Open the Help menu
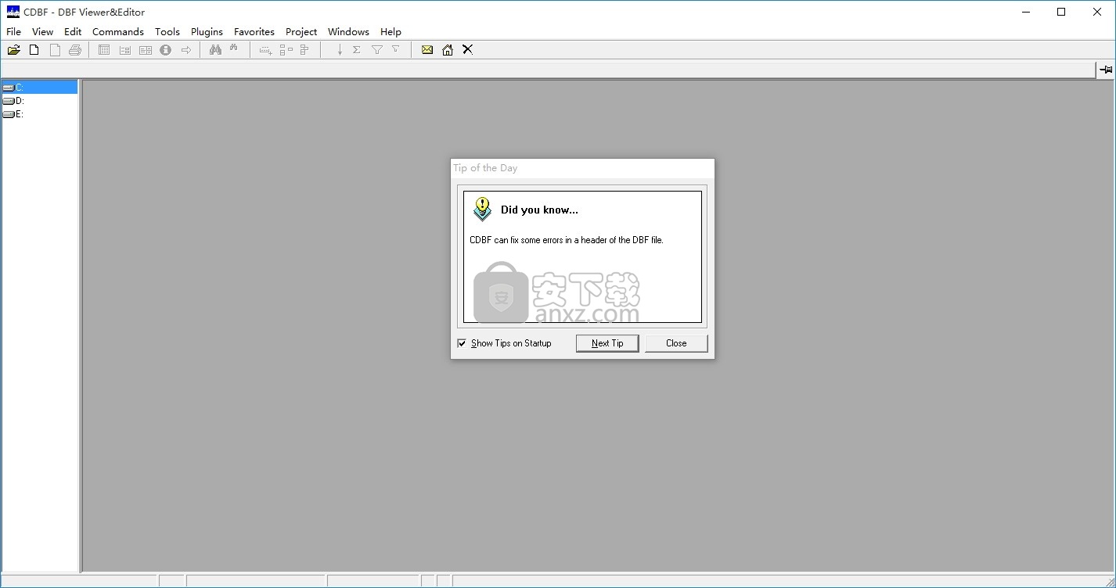 click(391, 32)
